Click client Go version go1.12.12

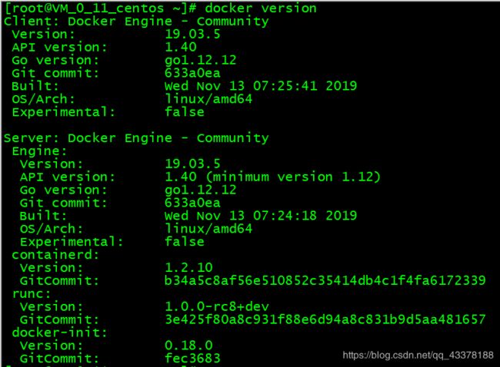click(200, 60)
